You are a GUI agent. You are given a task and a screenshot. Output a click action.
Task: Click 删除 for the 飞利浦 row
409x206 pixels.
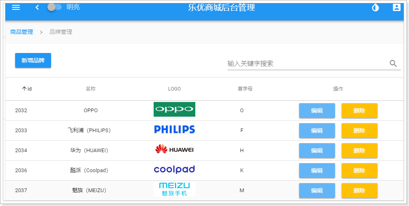pyautogui.click(x=359, y=131)
